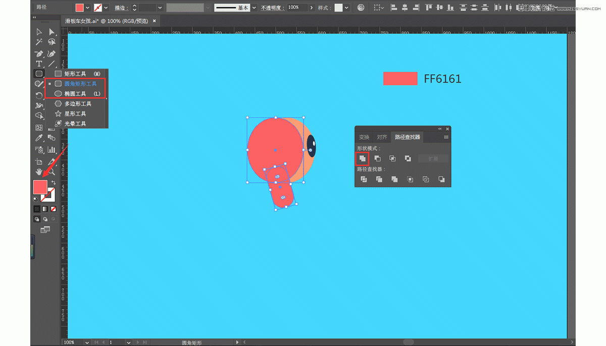Set paint mode to None
Screen dimensions: 606x346
point(53,209)
